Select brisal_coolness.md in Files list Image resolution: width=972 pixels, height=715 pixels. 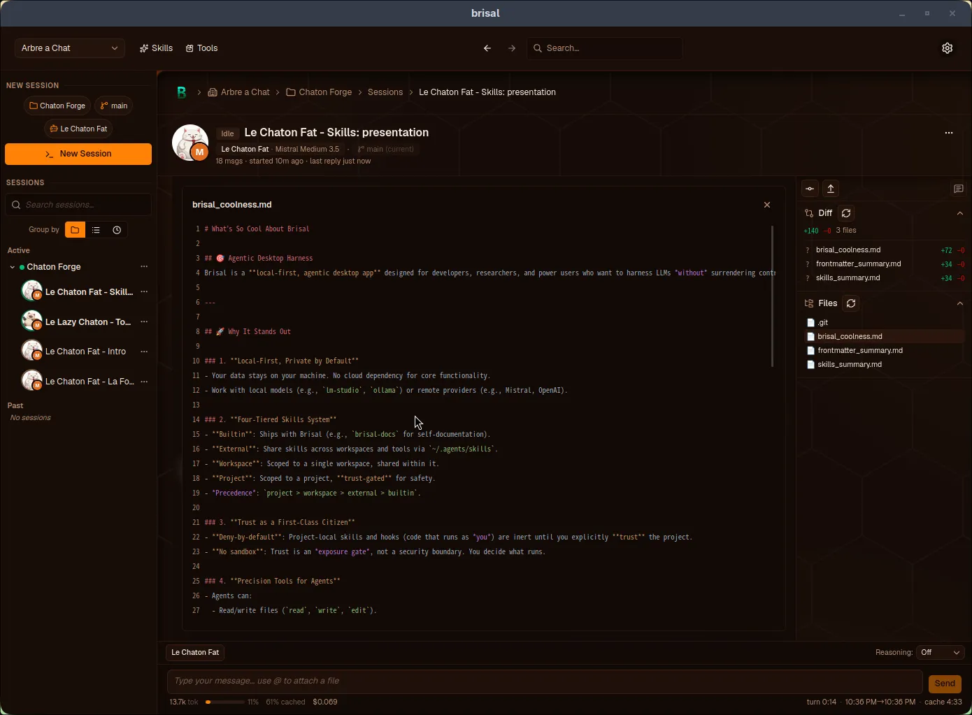coord(884,336)
